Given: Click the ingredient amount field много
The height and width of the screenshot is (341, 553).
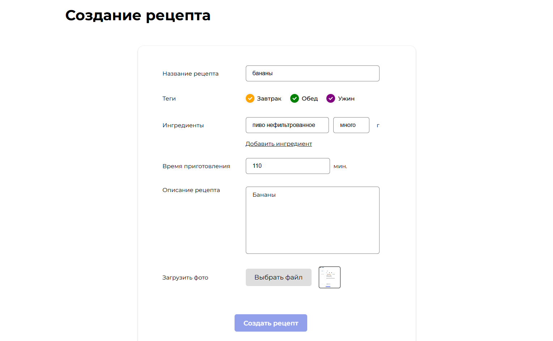Looking at the screenshot, I should (351, 125).
